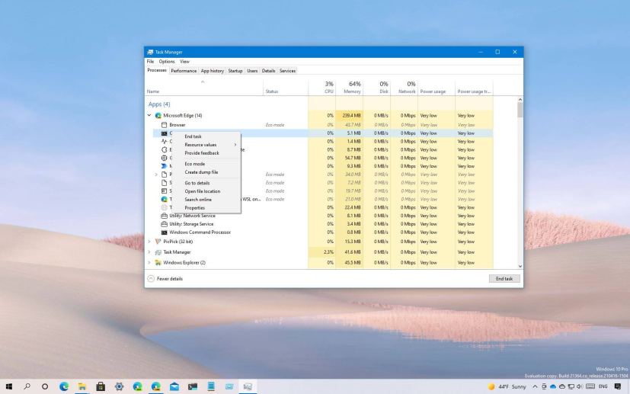Click the End task button at bottom right
This screenshot has width=630, height=394.
[x=504, y=279]
